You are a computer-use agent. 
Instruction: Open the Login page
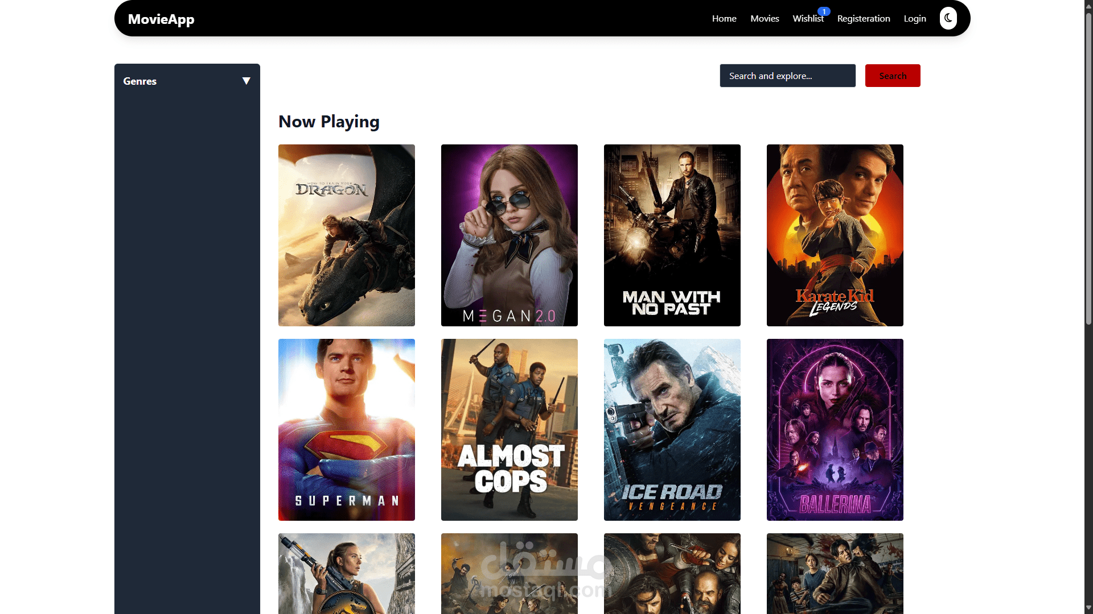(915, 19)
